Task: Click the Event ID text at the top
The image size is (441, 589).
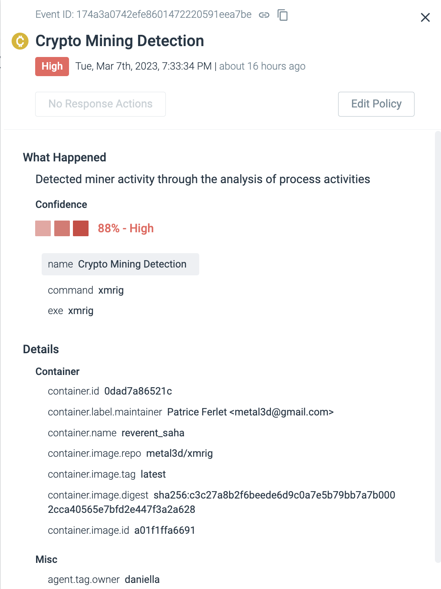Action: 143,14
